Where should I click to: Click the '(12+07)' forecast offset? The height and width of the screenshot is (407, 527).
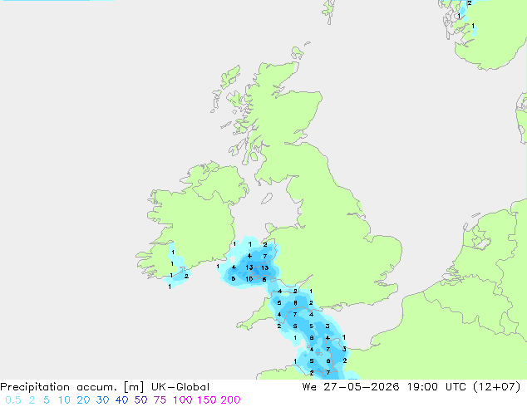point(497,387)
